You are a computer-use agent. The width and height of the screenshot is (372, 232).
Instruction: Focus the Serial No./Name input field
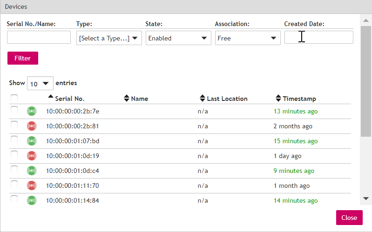tap(39, 37)
